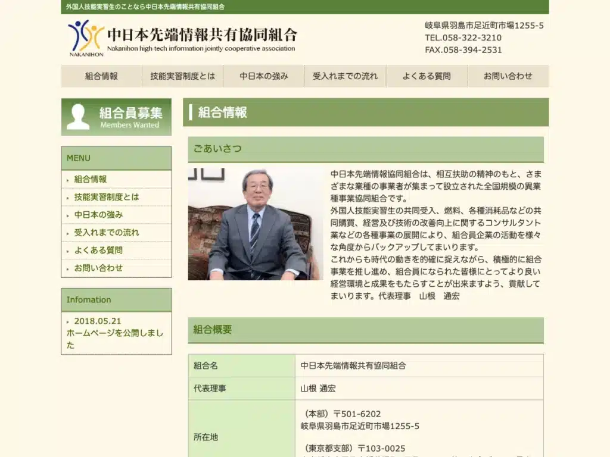Click the MENU panel heading in the sidebar
Viewport: 610px width, 457px height.
(x=116, y=158)
